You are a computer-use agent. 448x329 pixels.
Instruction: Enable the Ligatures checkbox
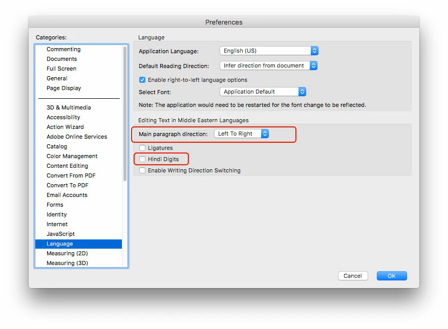142,148
